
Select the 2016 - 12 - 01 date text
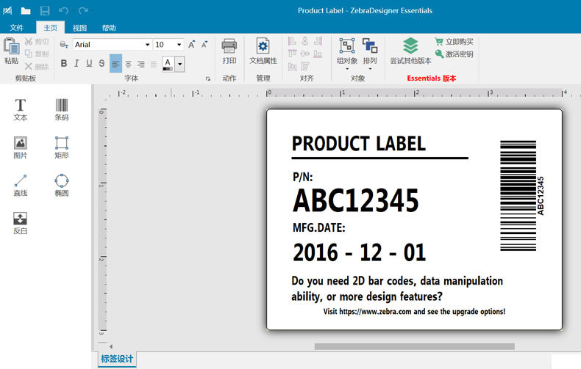click(x=359, y=252)
